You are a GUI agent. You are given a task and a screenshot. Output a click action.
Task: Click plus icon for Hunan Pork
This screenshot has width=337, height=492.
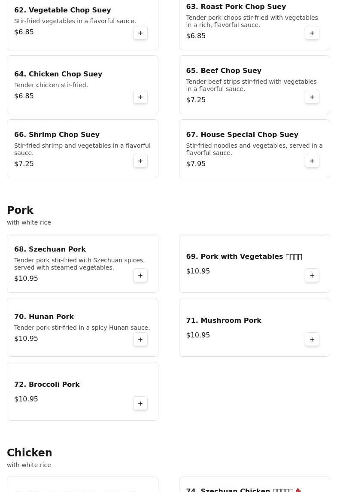[140, 340]
